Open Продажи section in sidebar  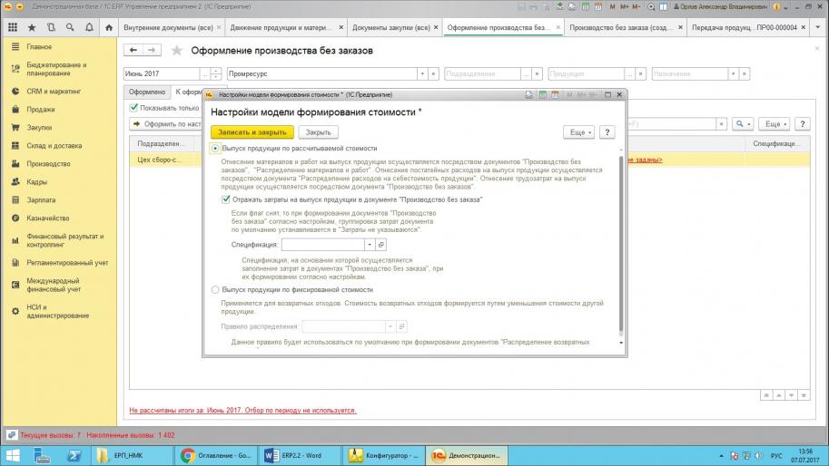tap(40, 110)
